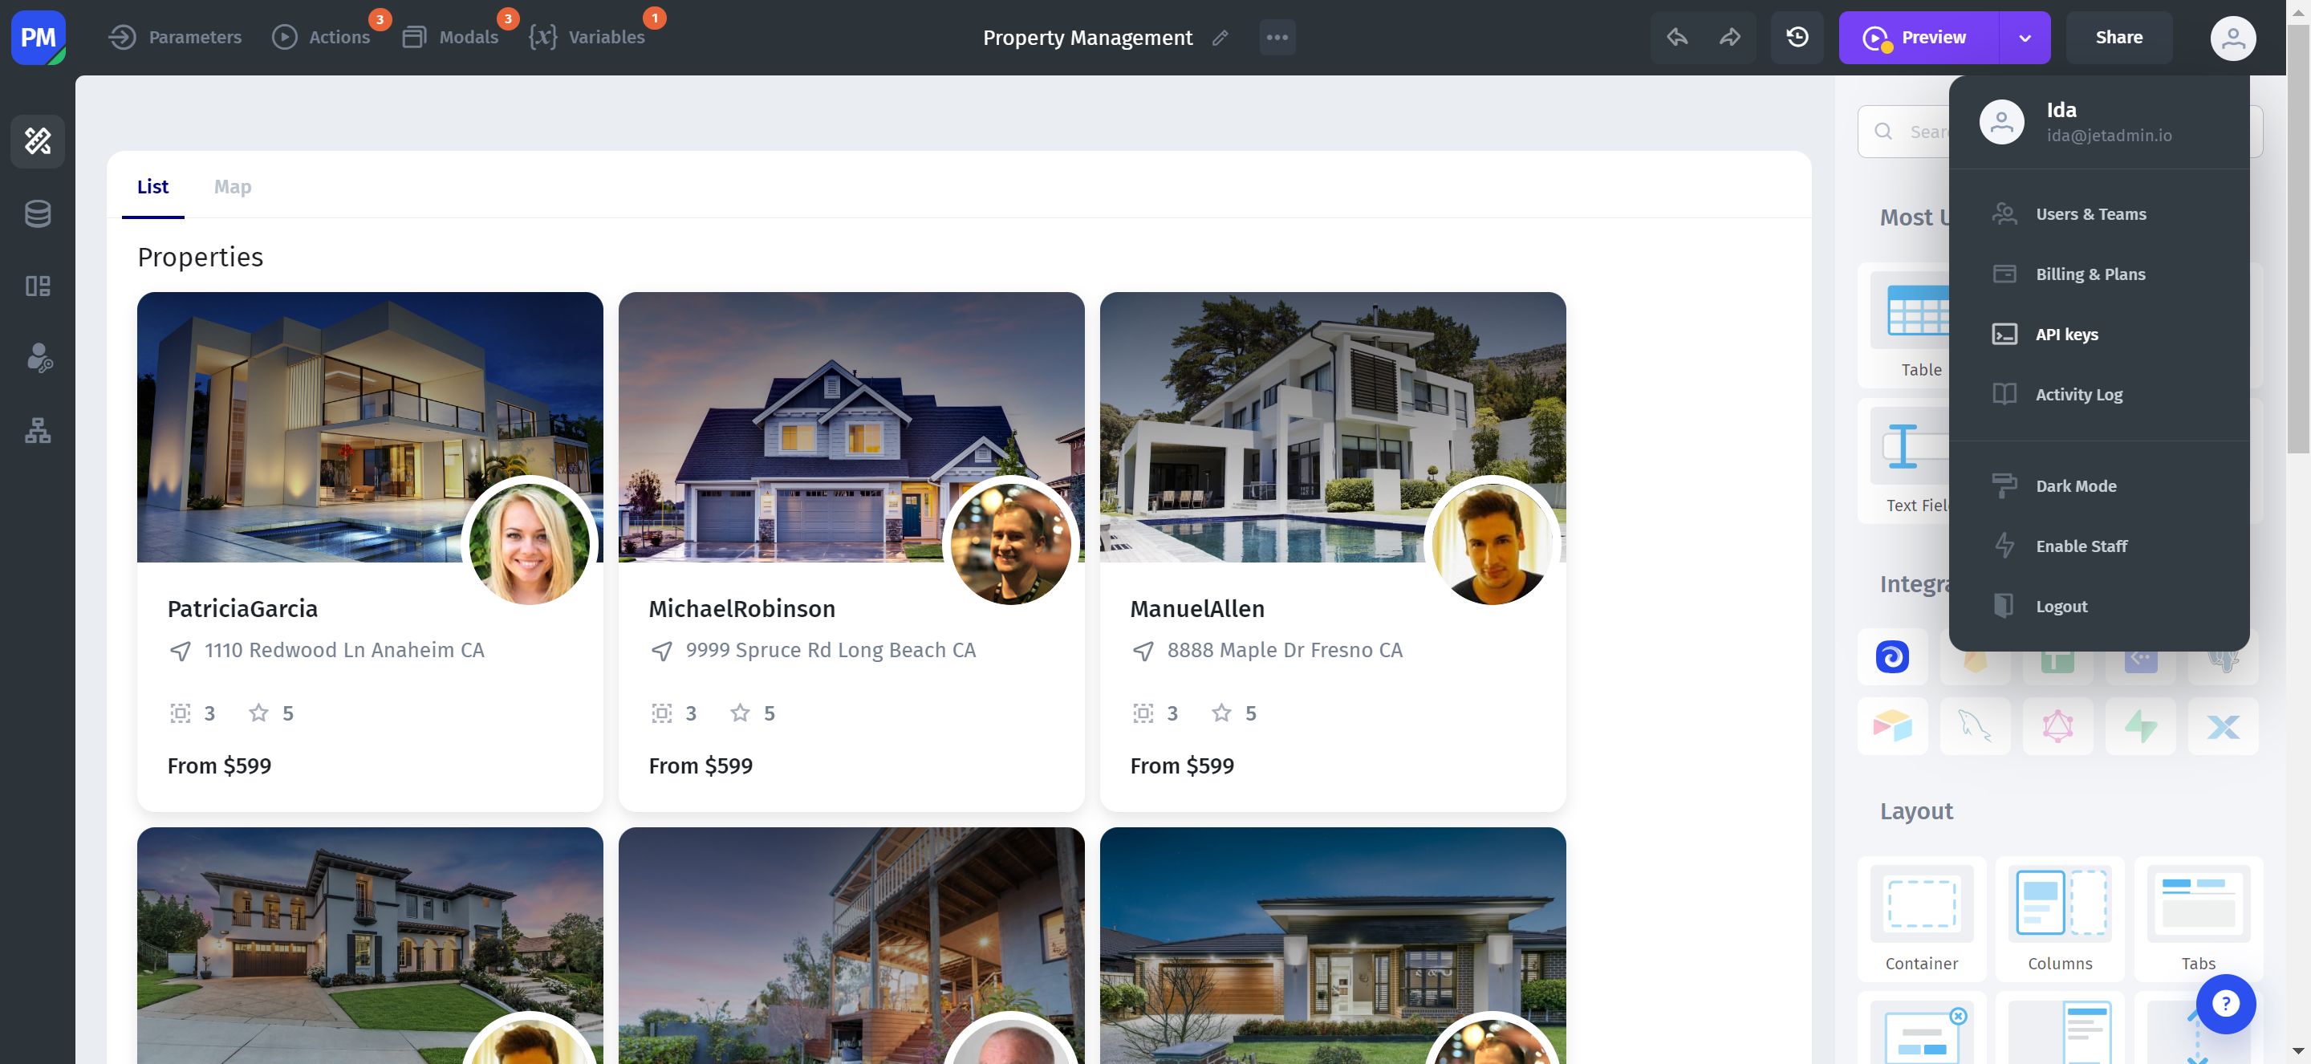
Task: Switch to the List tab
Action: (x=152, y=187)
